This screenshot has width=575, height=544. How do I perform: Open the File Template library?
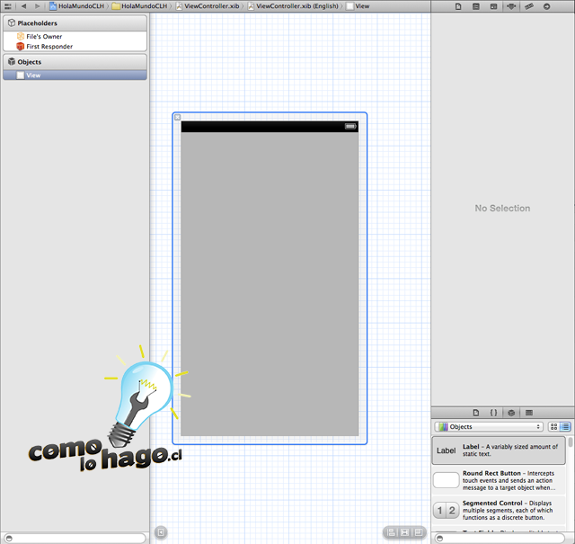tap(476, 413)
